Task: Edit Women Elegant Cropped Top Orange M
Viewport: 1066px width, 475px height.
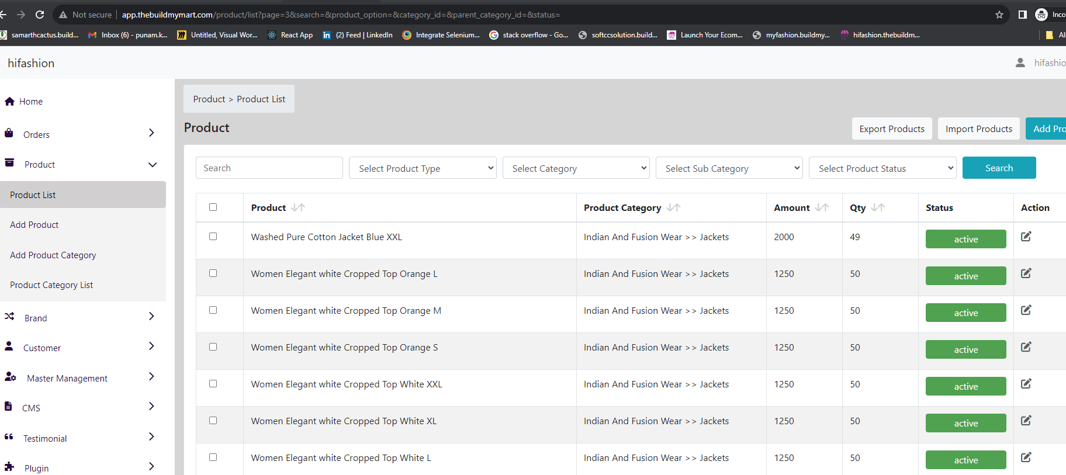Action: [1026, 310]
